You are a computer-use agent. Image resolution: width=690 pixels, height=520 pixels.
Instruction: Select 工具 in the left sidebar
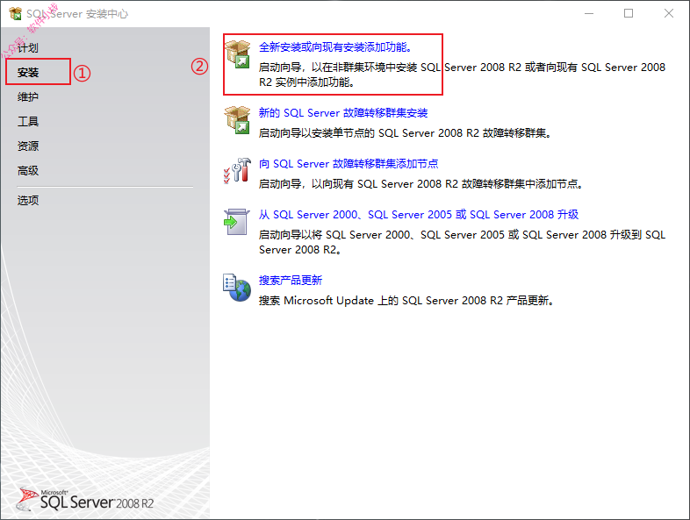pos(28,121)
